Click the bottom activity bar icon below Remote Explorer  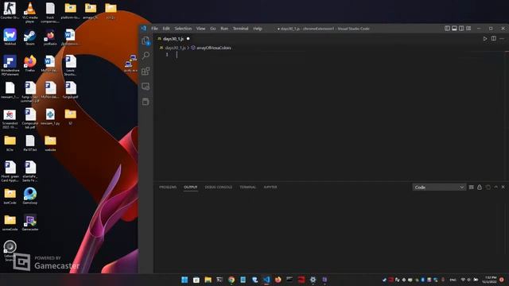tap(146, 102)
